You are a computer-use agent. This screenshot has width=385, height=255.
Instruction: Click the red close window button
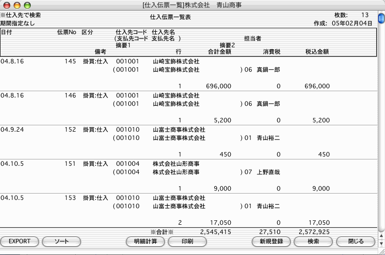click(6, 5)
